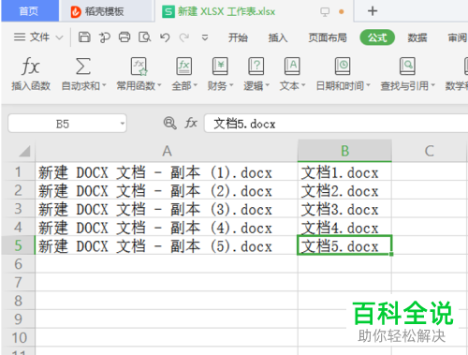
Task: Open the 开始 ribbon tab
Action: point(238,37)
